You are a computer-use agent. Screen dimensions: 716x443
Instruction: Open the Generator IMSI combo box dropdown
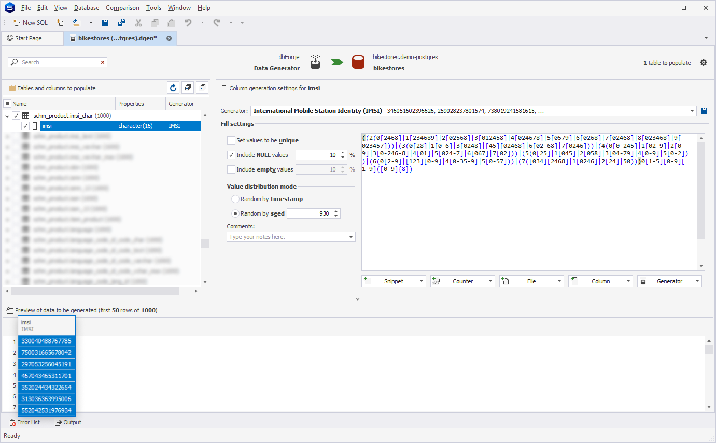[692, 111]
